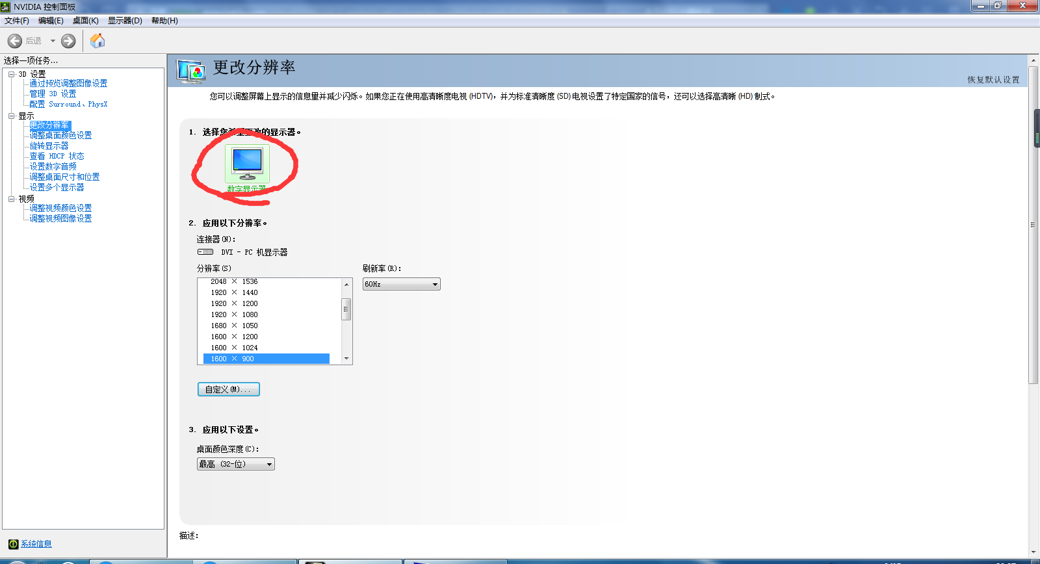Click the DVI connector icon

click(205, 252)
